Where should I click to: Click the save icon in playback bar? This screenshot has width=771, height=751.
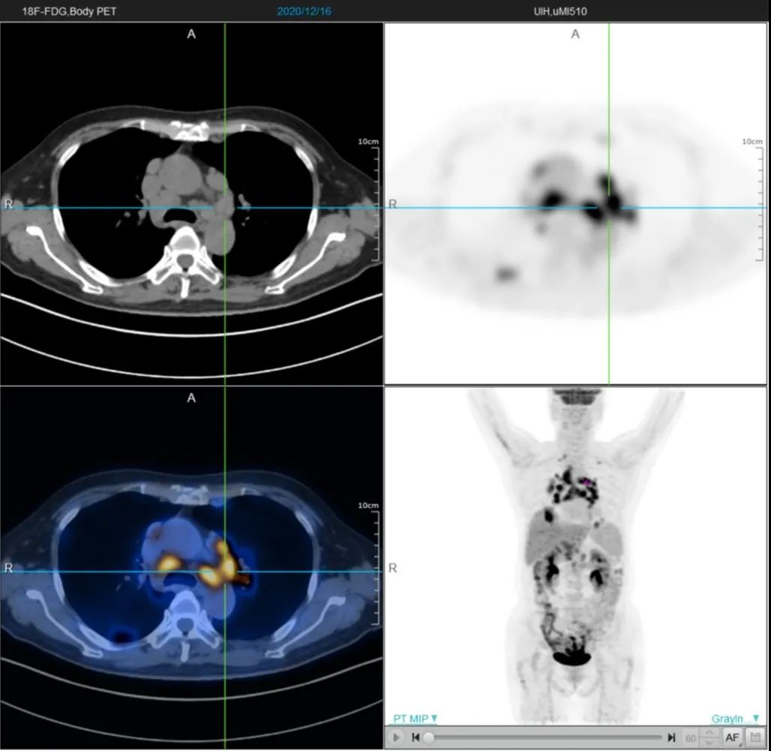click(x=754, y=737)
